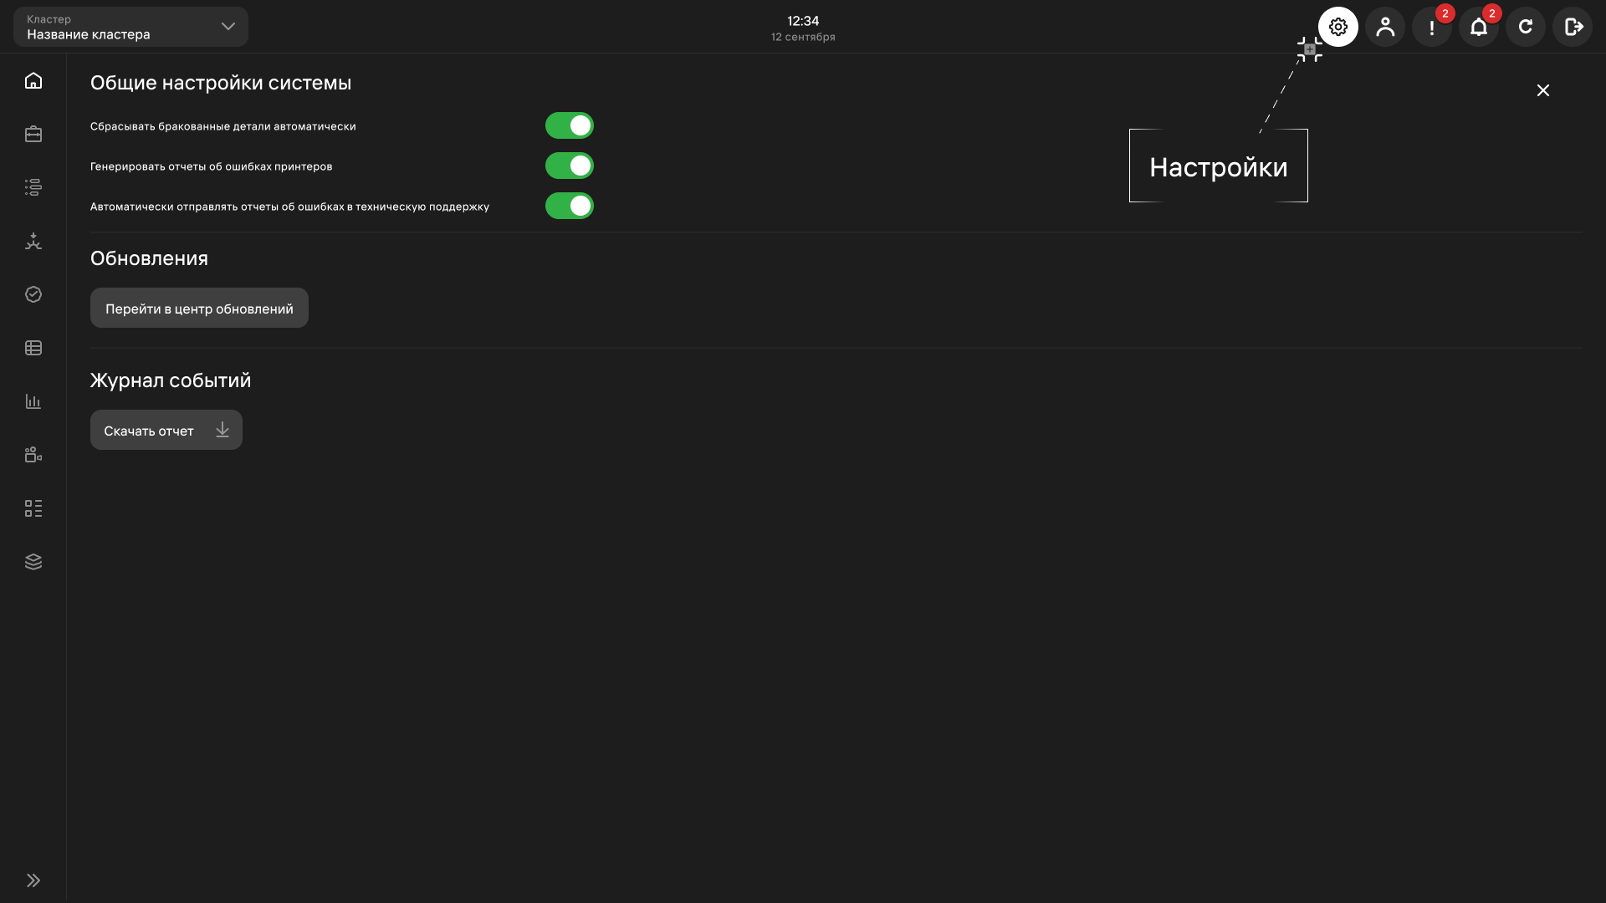The width and height of the screenshot is (1606, 903).
Task: Click the settings gear icon
Action: (1338, 27)
